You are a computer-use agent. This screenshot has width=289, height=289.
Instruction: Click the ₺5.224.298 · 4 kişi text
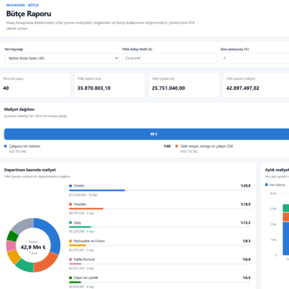click(81, 232)
